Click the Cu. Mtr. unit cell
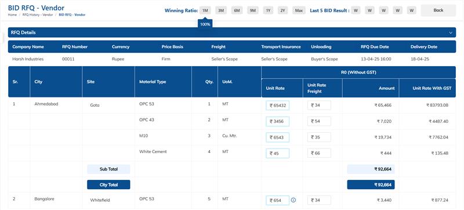Image resolution: width=464 pixels, height=210 pixels. coord(230,136)
